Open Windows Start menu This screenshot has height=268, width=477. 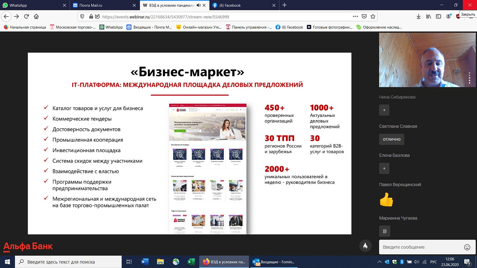pos(7,262)
